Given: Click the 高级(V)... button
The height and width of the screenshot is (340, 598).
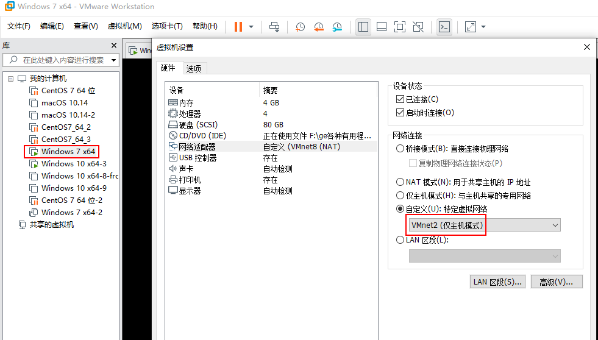Looking at the screenshot, I should (557, 282).
